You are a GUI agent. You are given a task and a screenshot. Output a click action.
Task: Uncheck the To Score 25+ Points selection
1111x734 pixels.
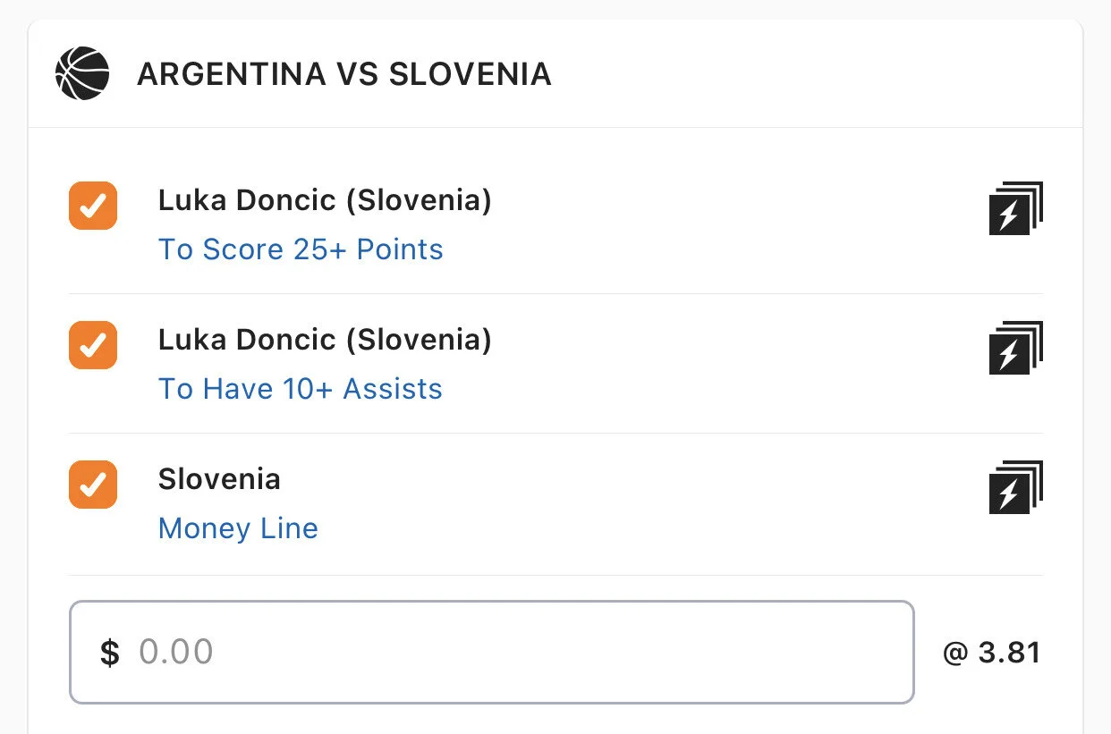pyautogui.click(x=93, y=206)
